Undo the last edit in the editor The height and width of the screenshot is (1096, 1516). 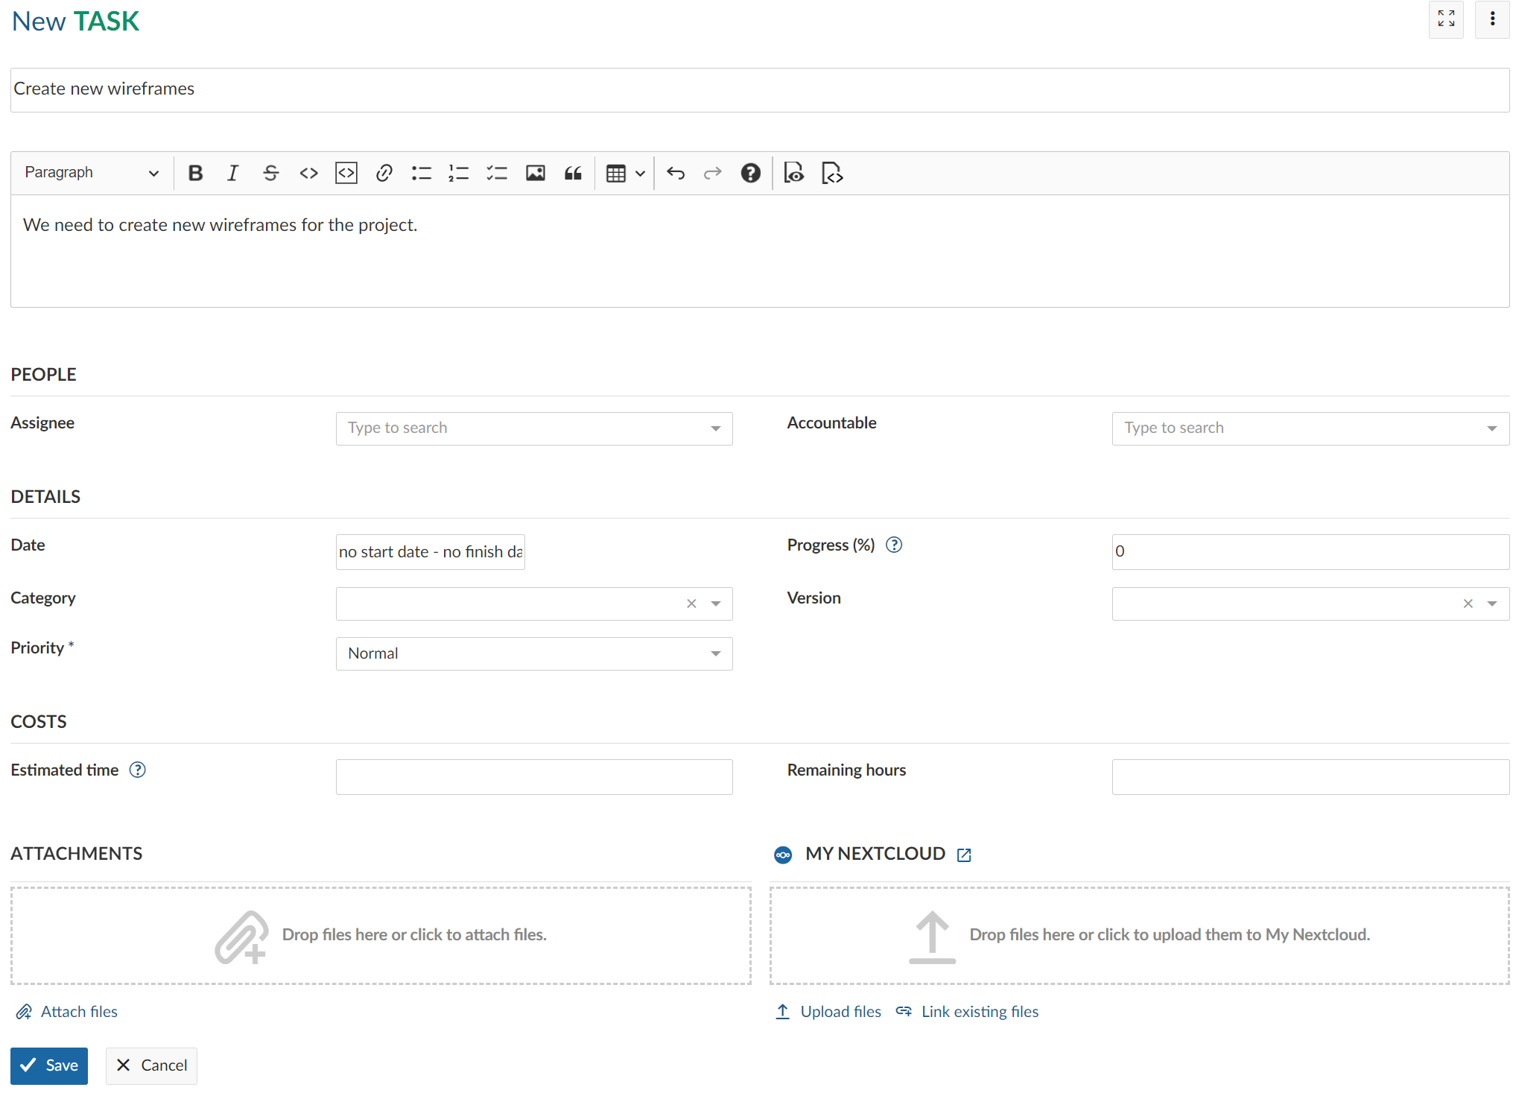point(676,173)
